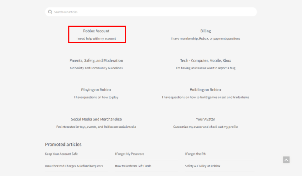Open How to Redeem Gift Cards article
Image resolution: width=302 pixels, height=176 pixels.
coord(133,166)
